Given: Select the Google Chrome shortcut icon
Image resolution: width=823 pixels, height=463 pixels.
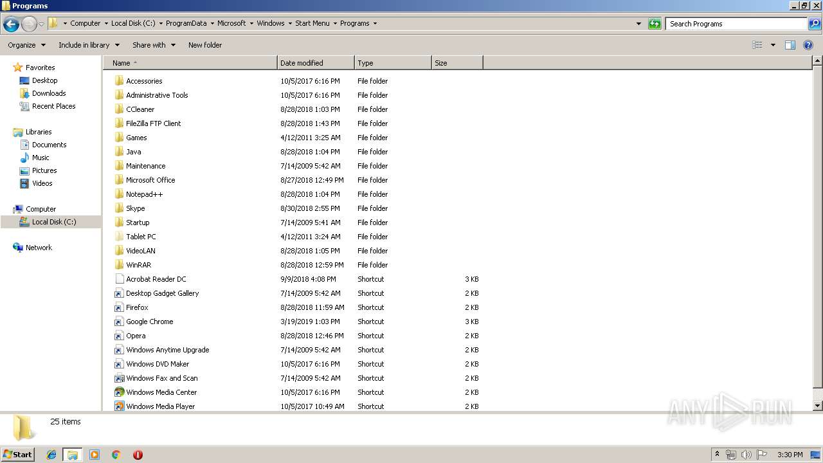Looking at the screenshot, I should click(119, 322).
